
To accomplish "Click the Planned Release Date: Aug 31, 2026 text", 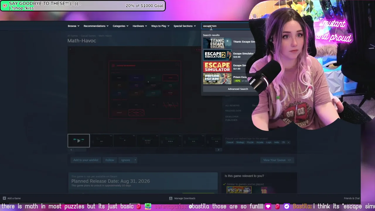I will (110, 181).
